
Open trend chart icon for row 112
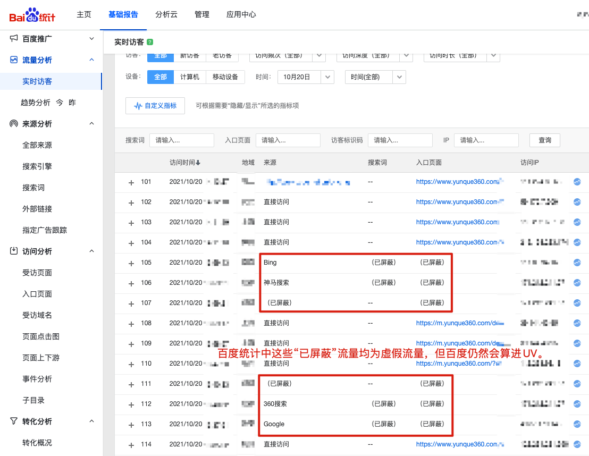[x=577, y=404]
